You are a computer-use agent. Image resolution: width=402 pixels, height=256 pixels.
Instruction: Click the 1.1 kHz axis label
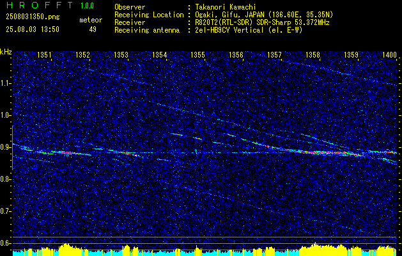pyautogui.click(x=5, y=83)
